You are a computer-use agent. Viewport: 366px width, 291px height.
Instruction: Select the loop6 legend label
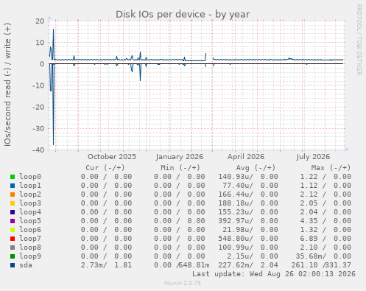[30, 230]
